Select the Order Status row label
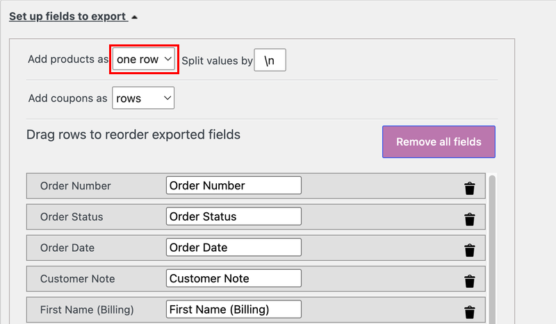The height and width of the screenshot is (324, 556). coord(72,216)
